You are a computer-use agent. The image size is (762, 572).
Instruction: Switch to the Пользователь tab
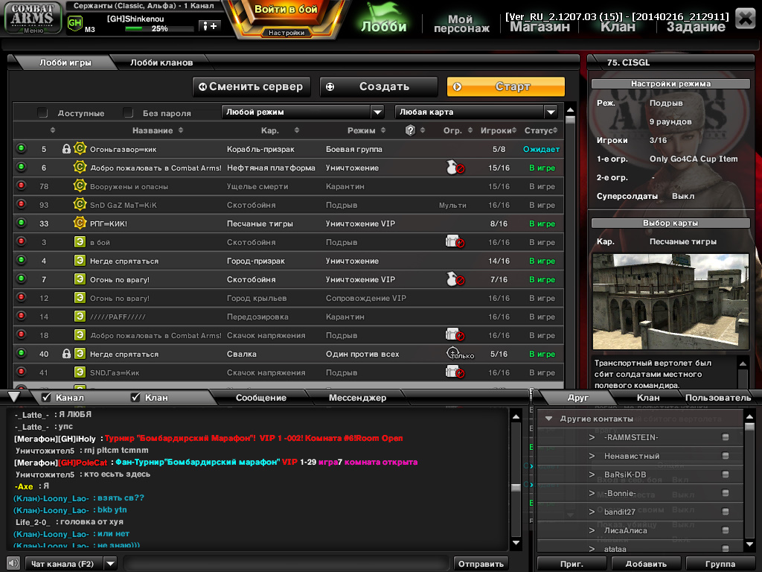pyautogui.click(x=718, y=398)
